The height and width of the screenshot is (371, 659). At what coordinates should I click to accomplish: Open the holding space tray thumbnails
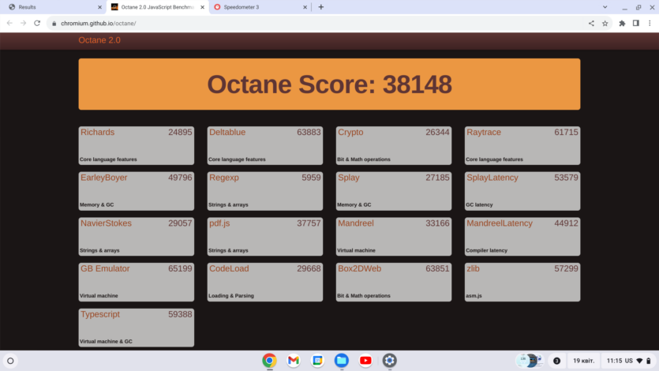click(530, 361)
